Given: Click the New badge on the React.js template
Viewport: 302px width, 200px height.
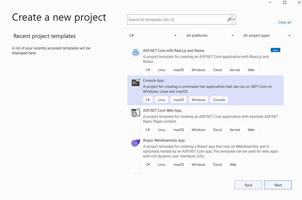Looking at the screenshot, I should [275, 50].
